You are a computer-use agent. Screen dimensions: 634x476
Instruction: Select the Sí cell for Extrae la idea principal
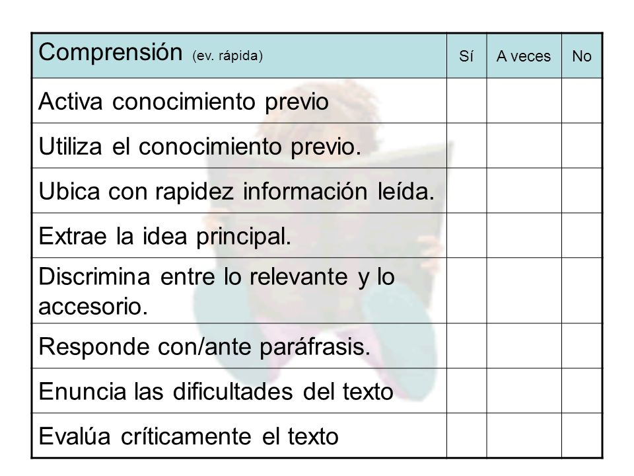coord(467,235)
